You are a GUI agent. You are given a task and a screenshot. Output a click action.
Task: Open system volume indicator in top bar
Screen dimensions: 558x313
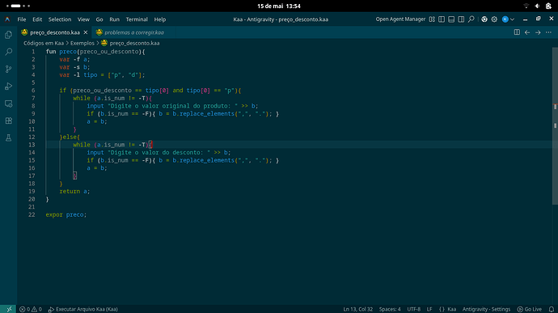tap(537, 6)
